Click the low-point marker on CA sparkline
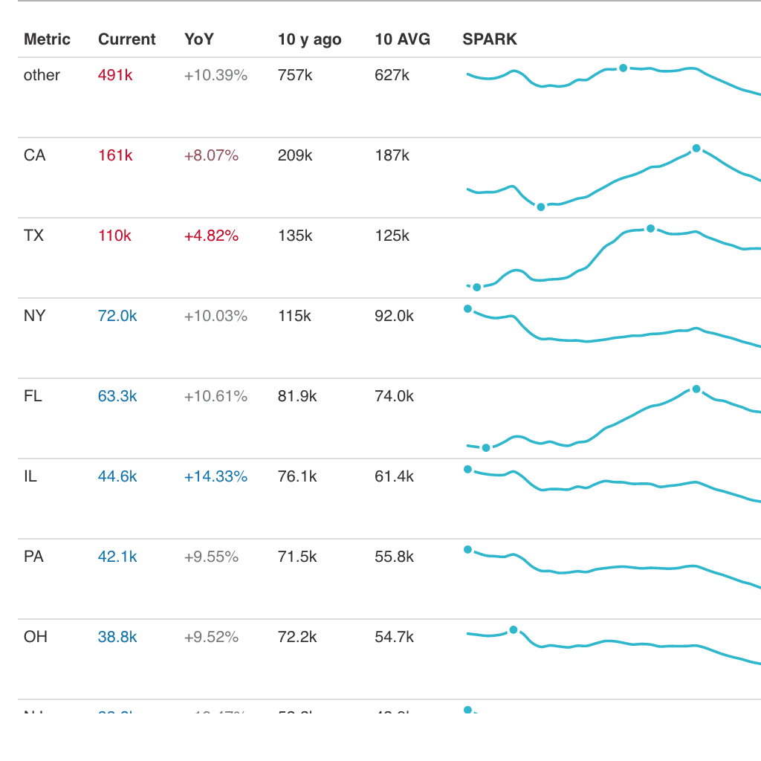Viewport: 761px width, 761px height. [541, 207]
